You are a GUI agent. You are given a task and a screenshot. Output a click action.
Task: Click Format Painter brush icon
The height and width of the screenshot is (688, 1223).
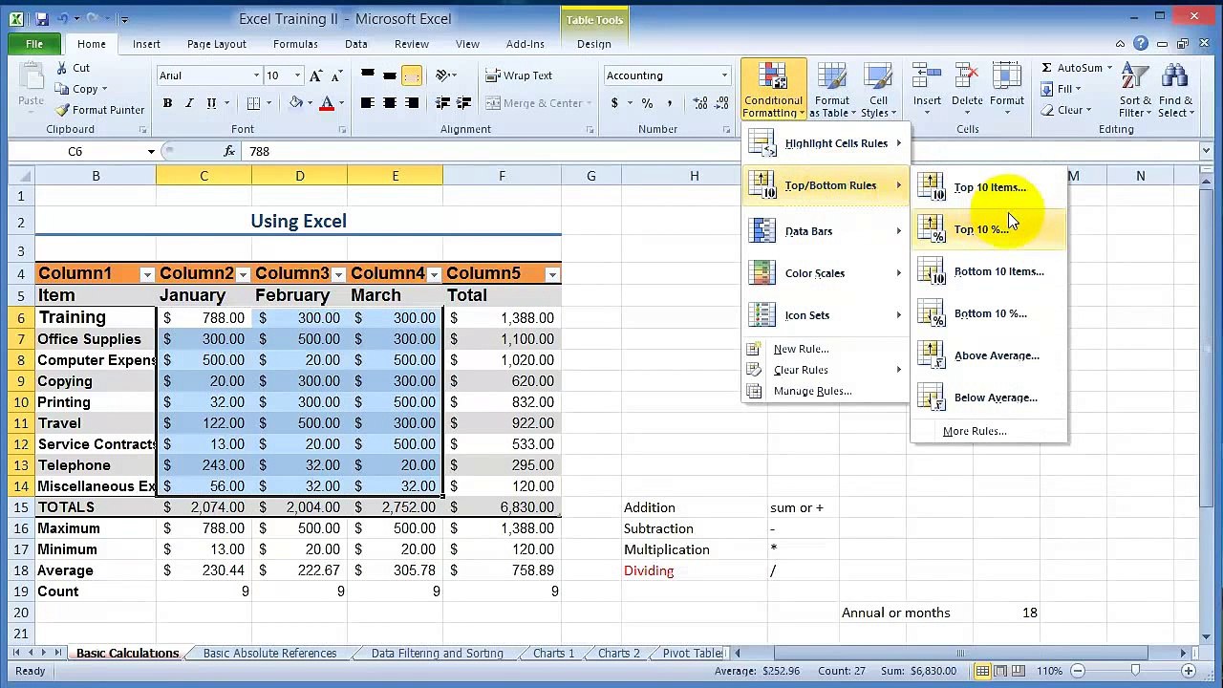[62, 110]
